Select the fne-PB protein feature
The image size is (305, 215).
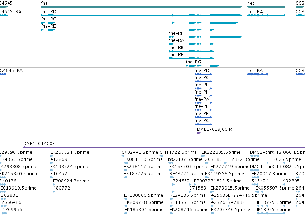[203, 110]
